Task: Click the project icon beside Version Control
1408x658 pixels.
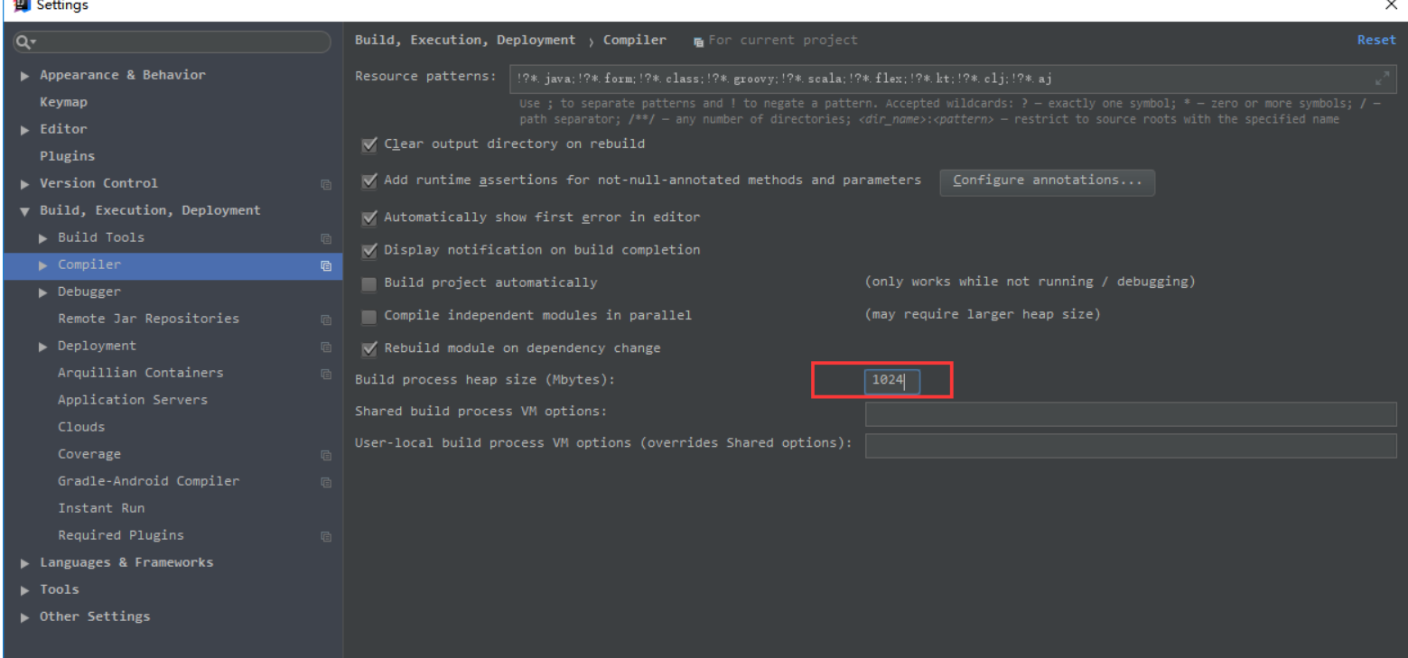Action: pos(326,184)
